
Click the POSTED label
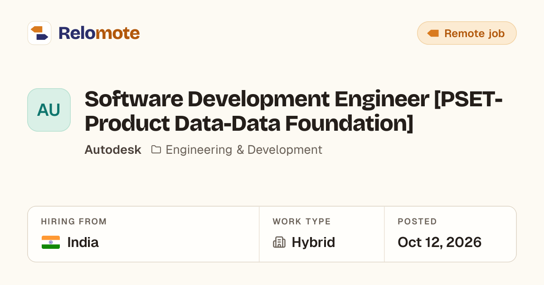[x=417, y=222]
